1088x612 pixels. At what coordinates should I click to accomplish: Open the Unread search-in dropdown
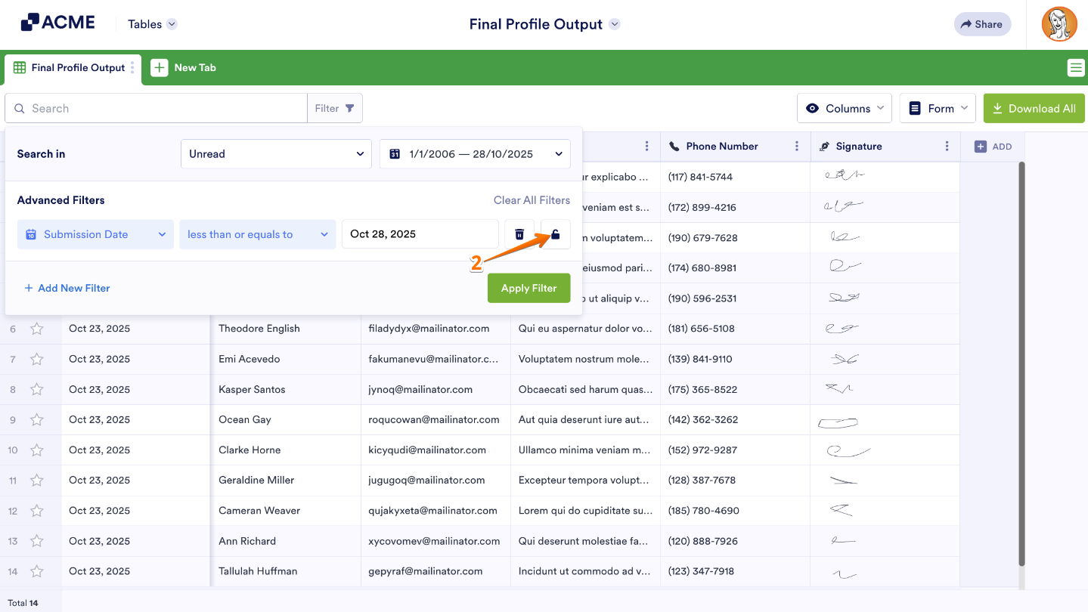click(276, 154)
